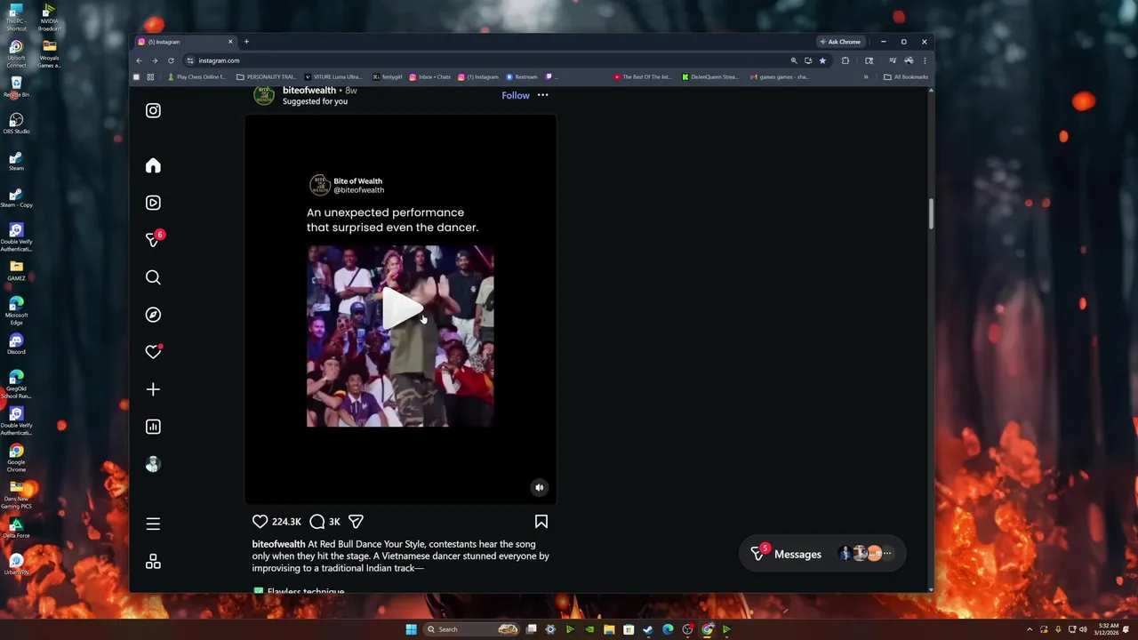The width and height of the screenshot is (1138, 640).
Task: Open Restream bookmark
Action: (522, 77)
